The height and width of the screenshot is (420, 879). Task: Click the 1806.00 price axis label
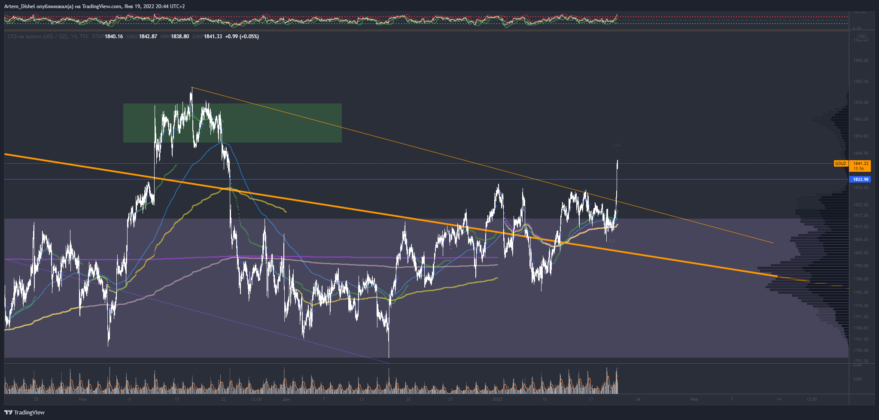click(x=861, y=240)
